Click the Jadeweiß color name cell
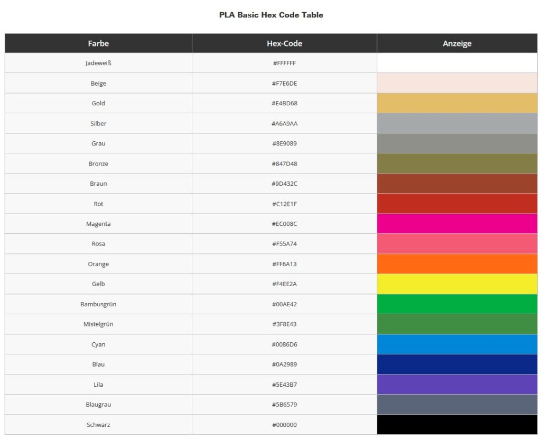This screenshot has width=541, height=438. click(98, 63)
